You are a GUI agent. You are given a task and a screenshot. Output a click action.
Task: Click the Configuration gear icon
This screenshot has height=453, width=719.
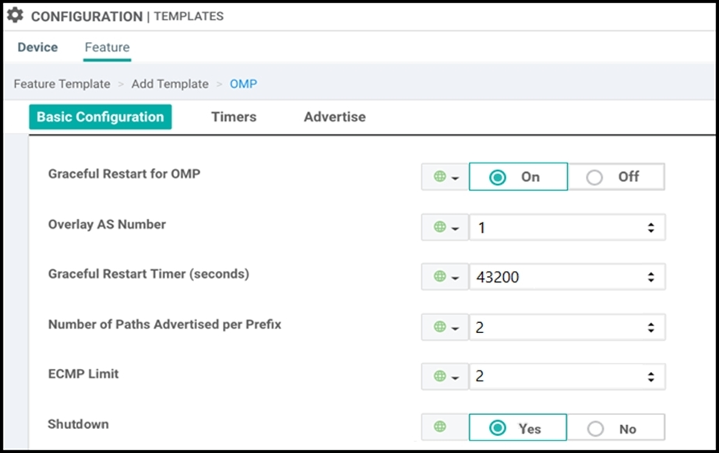point(15,15)
